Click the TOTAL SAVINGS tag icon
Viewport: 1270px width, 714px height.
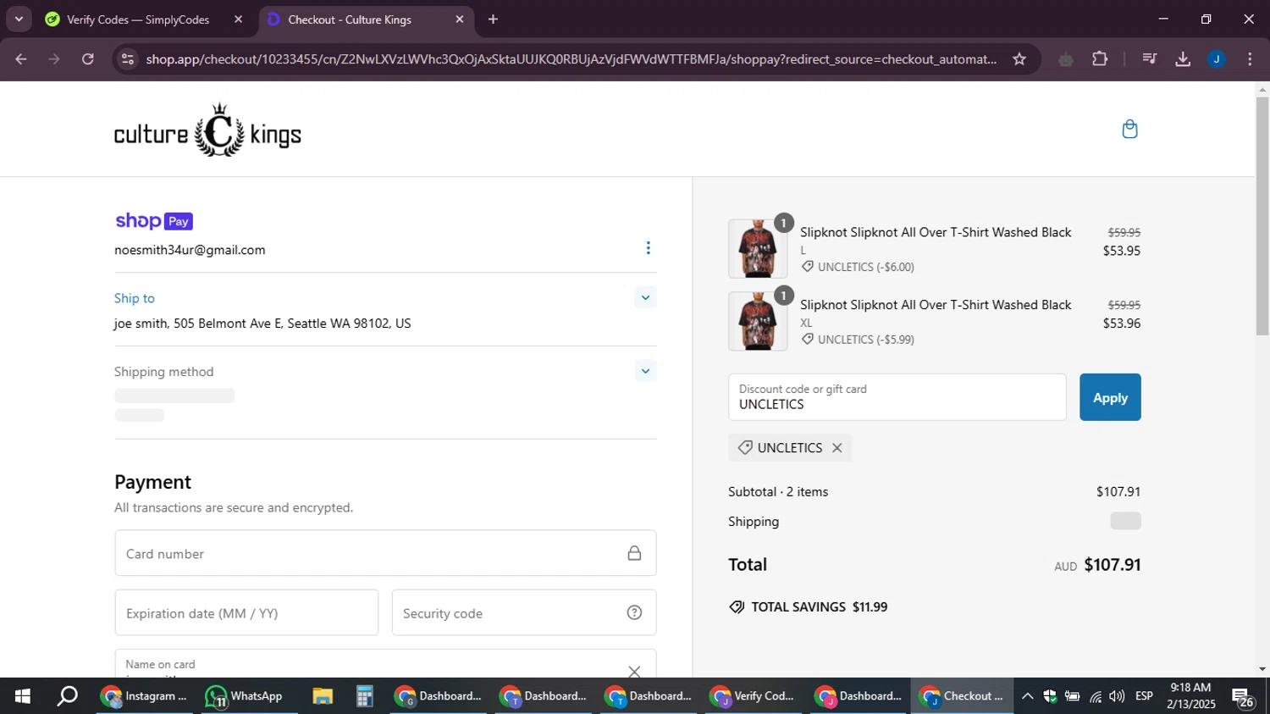(x=737, y=607)
